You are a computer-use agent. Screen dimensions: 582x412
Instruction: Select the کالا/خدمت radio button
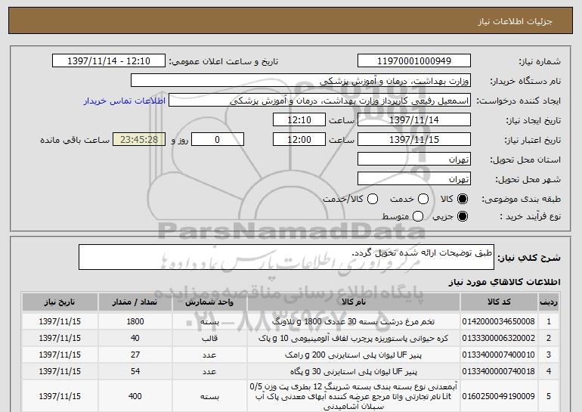point(373,199)
